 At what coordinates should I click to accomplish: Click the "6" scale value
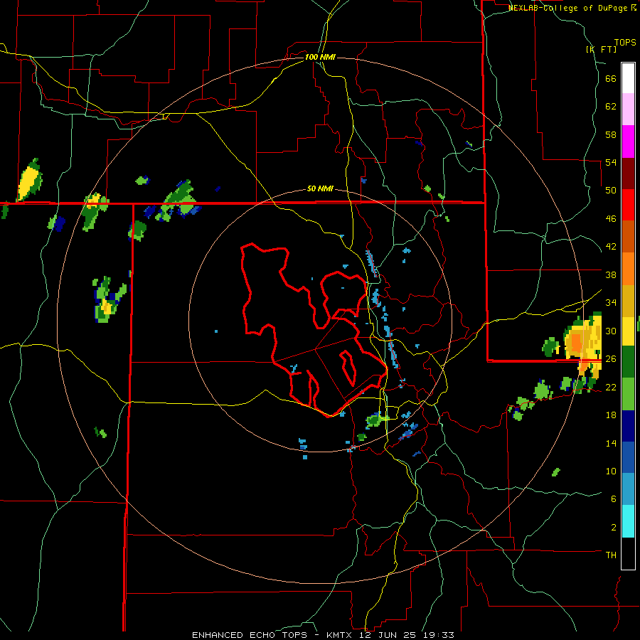point(613,498)
